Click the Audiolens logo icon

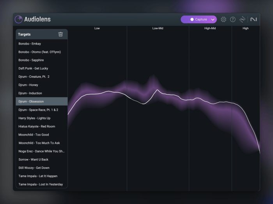tap(19, 19)
